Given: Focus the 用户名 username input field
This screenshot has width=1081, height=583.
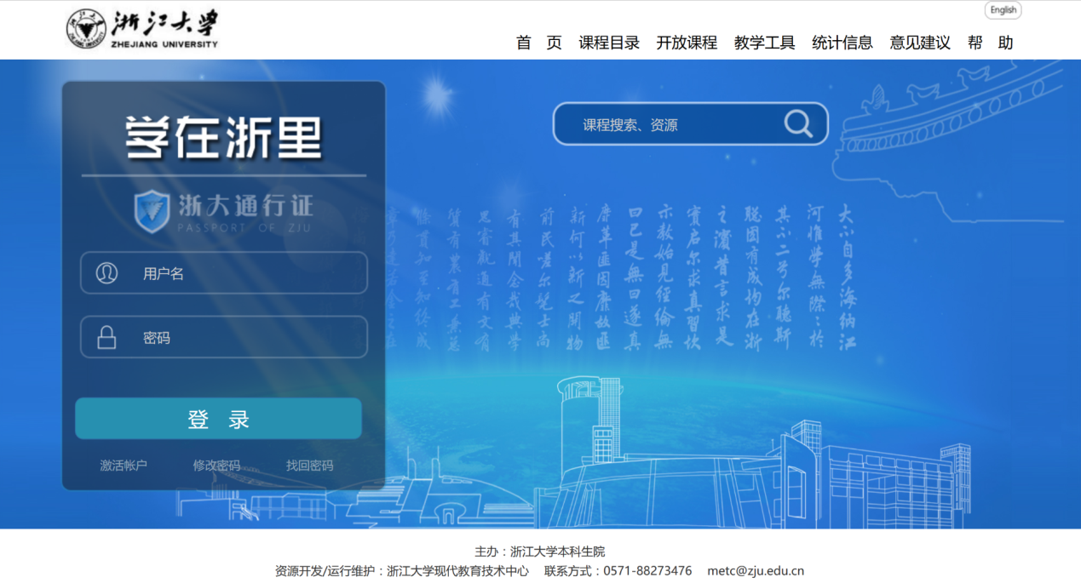Looking at the screenshot, I should (x=247, y=273).
